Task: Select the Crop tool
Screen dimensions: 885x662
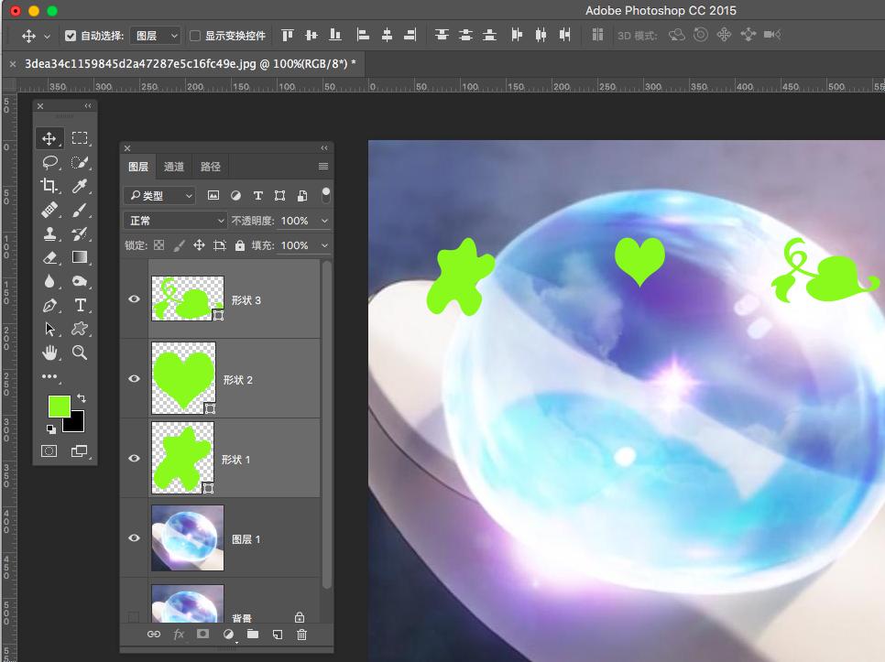Action: [49, 186]
